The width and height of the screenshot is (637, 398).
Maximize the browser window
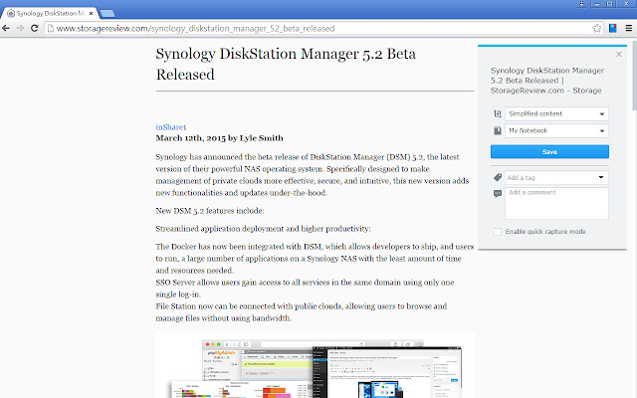[x=610, y=4]
